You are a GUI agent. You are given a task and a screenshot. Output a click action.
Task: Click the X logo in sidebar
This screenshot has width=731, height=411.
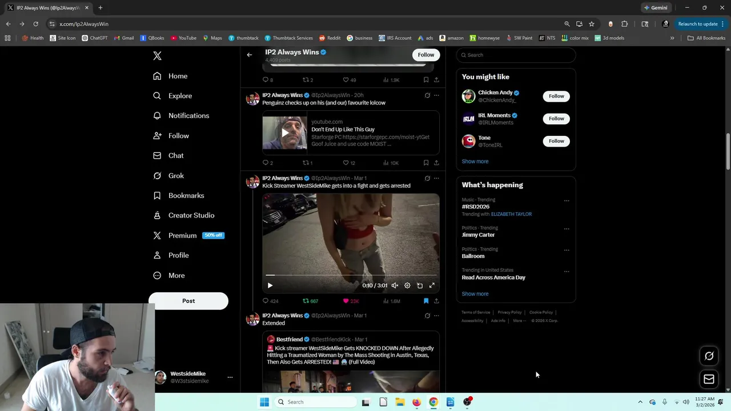[x=157, y=56]
